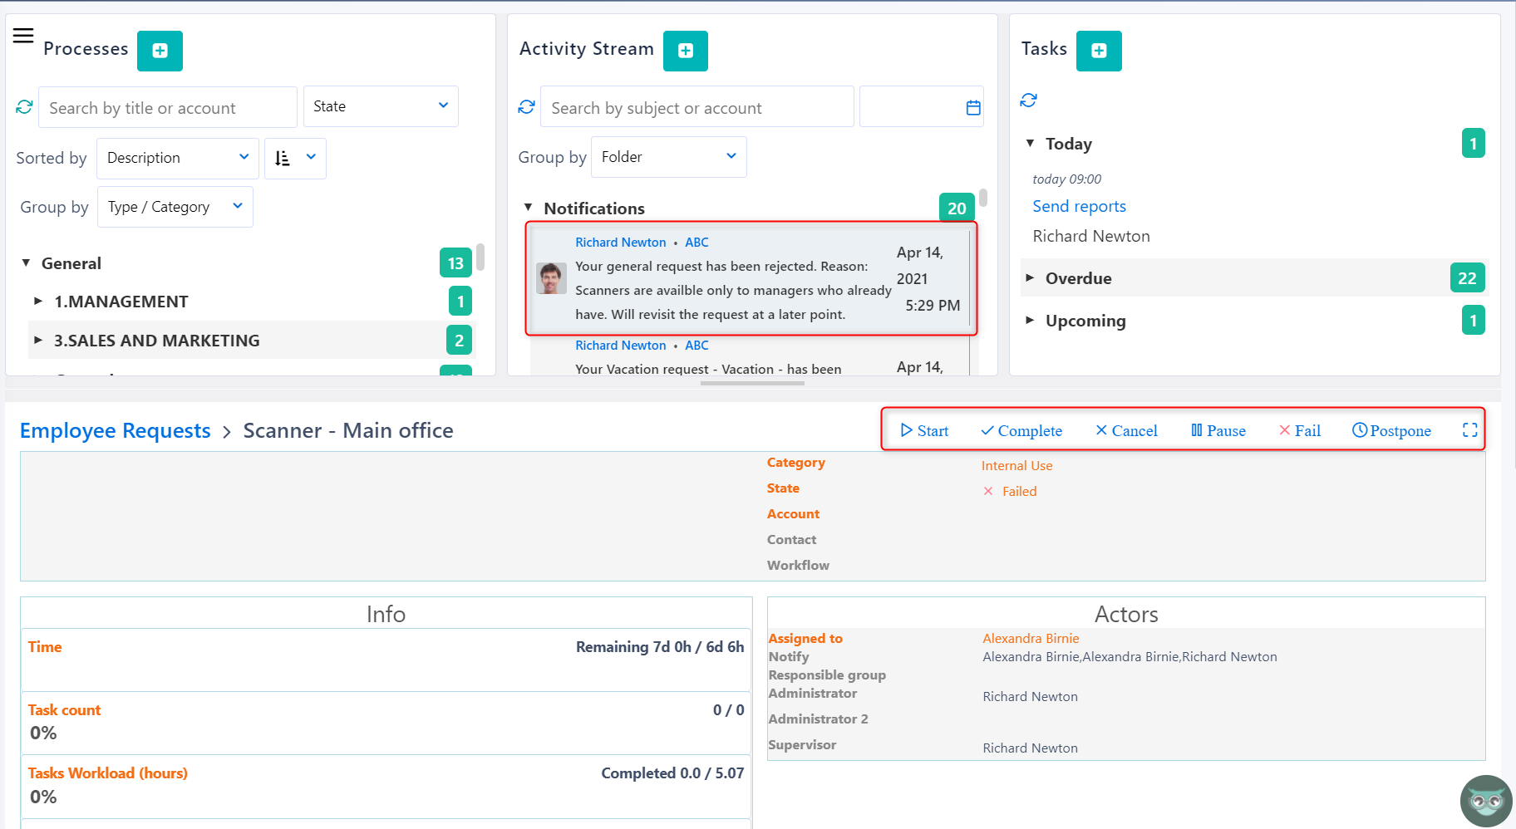Open the chat owl assistant icon
Image resolution: width=1516 pixels, height=829 pixels.
coord(1485,801)
